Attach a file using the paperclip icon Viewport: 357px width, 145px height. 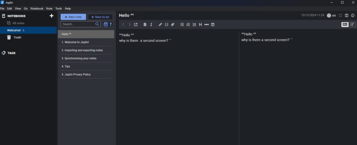point(173,24)
